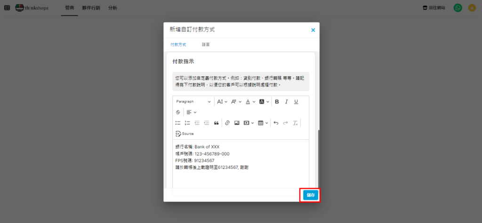Insert a numbered list

tap(187, 123)
